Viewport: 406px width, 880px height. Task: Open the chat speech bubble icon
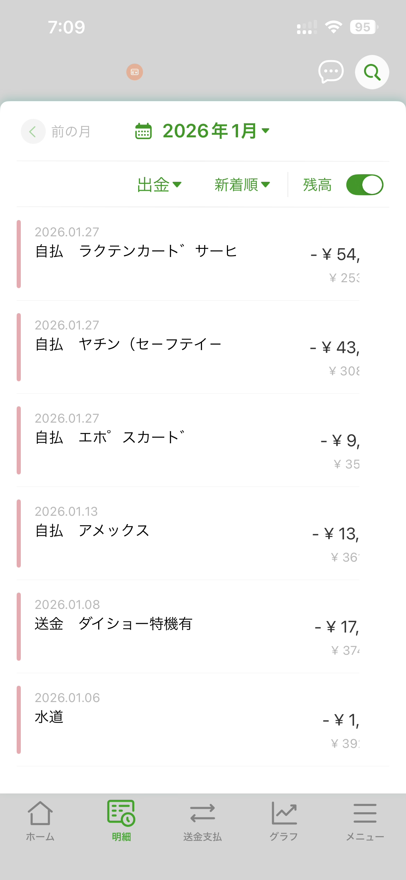pos(331,72)
